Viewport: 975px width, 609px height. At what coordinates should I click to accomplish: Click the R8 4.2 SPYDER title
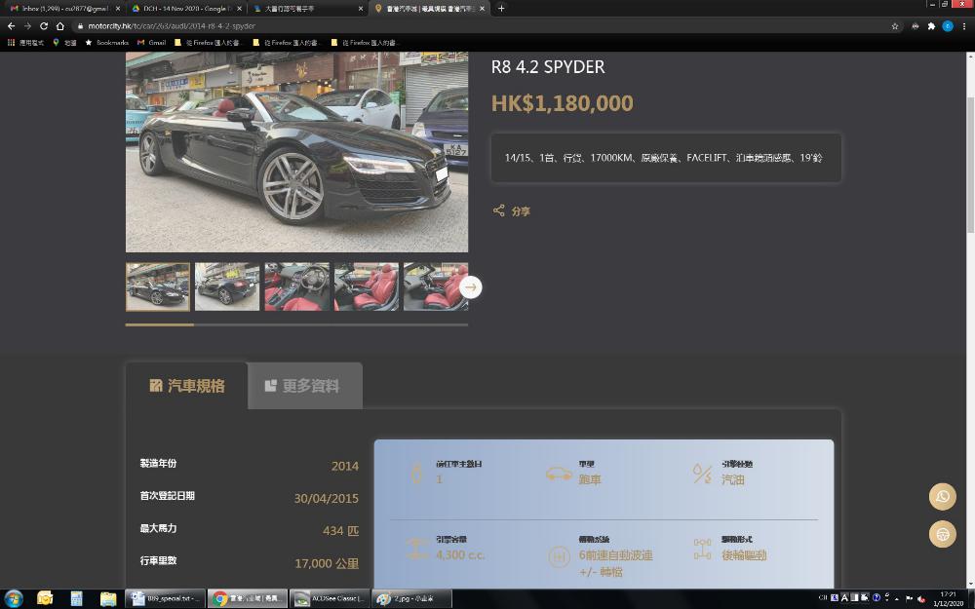548,67
